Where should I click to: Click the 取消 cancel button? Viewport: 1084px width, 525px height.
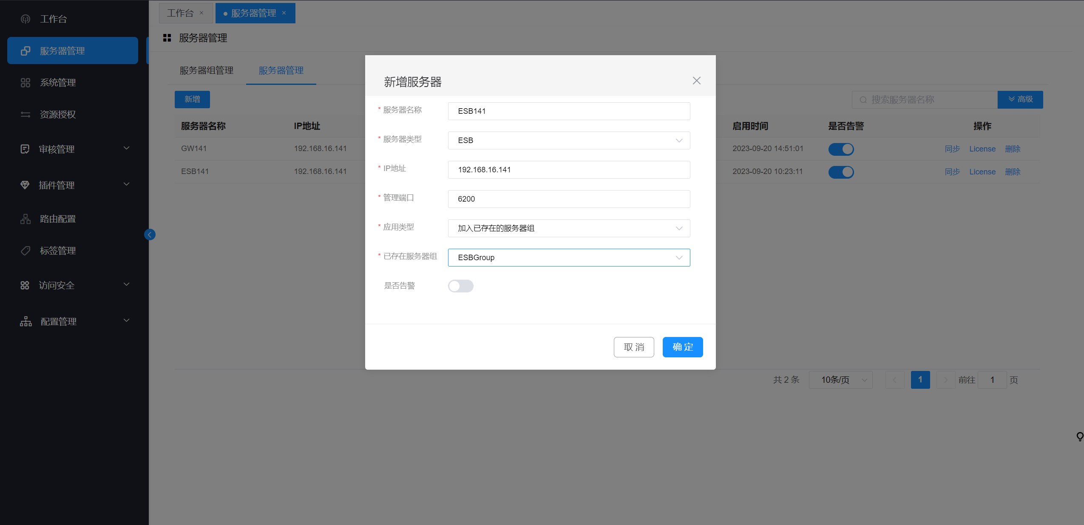pos(633,347)
